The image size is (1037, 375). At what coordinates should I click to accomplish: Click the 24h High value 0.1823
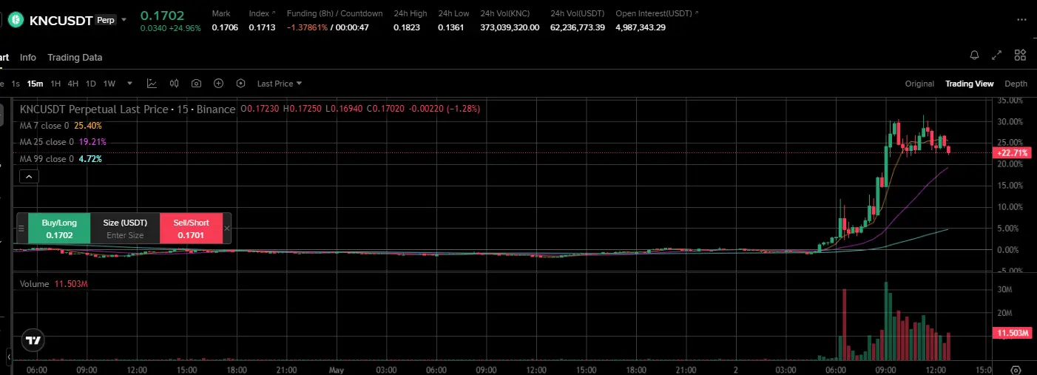[407, 27]
